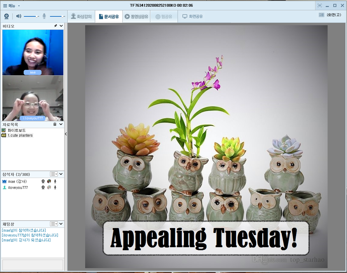Viewport: 347px width, 273px height.
Task: Switch to the 동영상공유 tab
Action: click(136, 17)
